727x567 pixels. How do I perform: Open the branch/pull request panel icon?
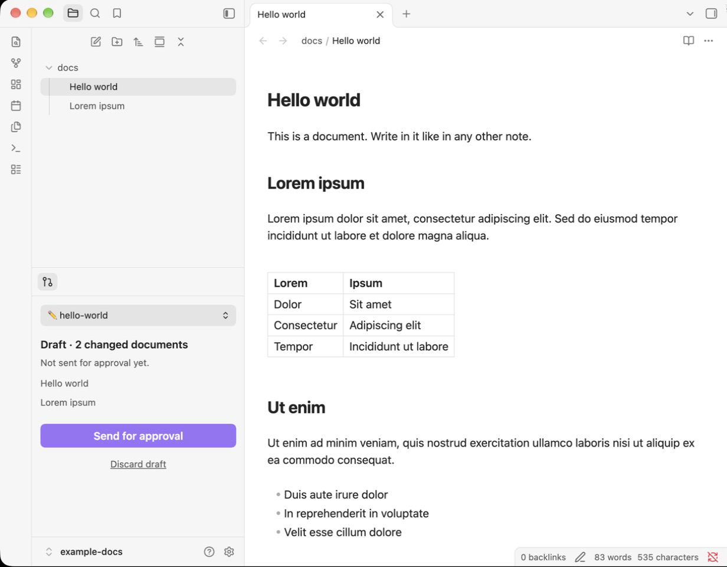[48, 282]
